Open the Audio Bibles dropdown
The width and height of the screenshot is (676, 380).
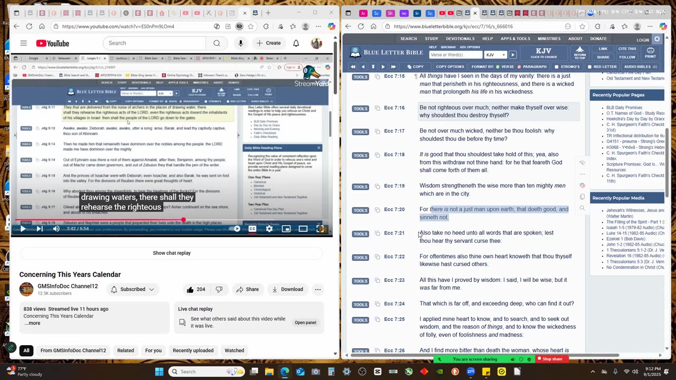tap(641, 67)
